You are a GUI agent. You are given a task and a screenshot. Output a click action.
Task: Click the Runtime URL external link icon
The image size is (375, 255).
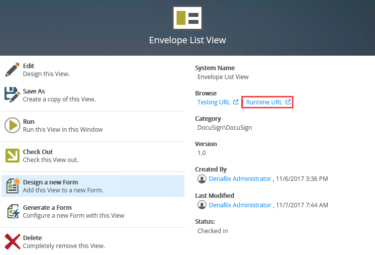tap(287, 102)
